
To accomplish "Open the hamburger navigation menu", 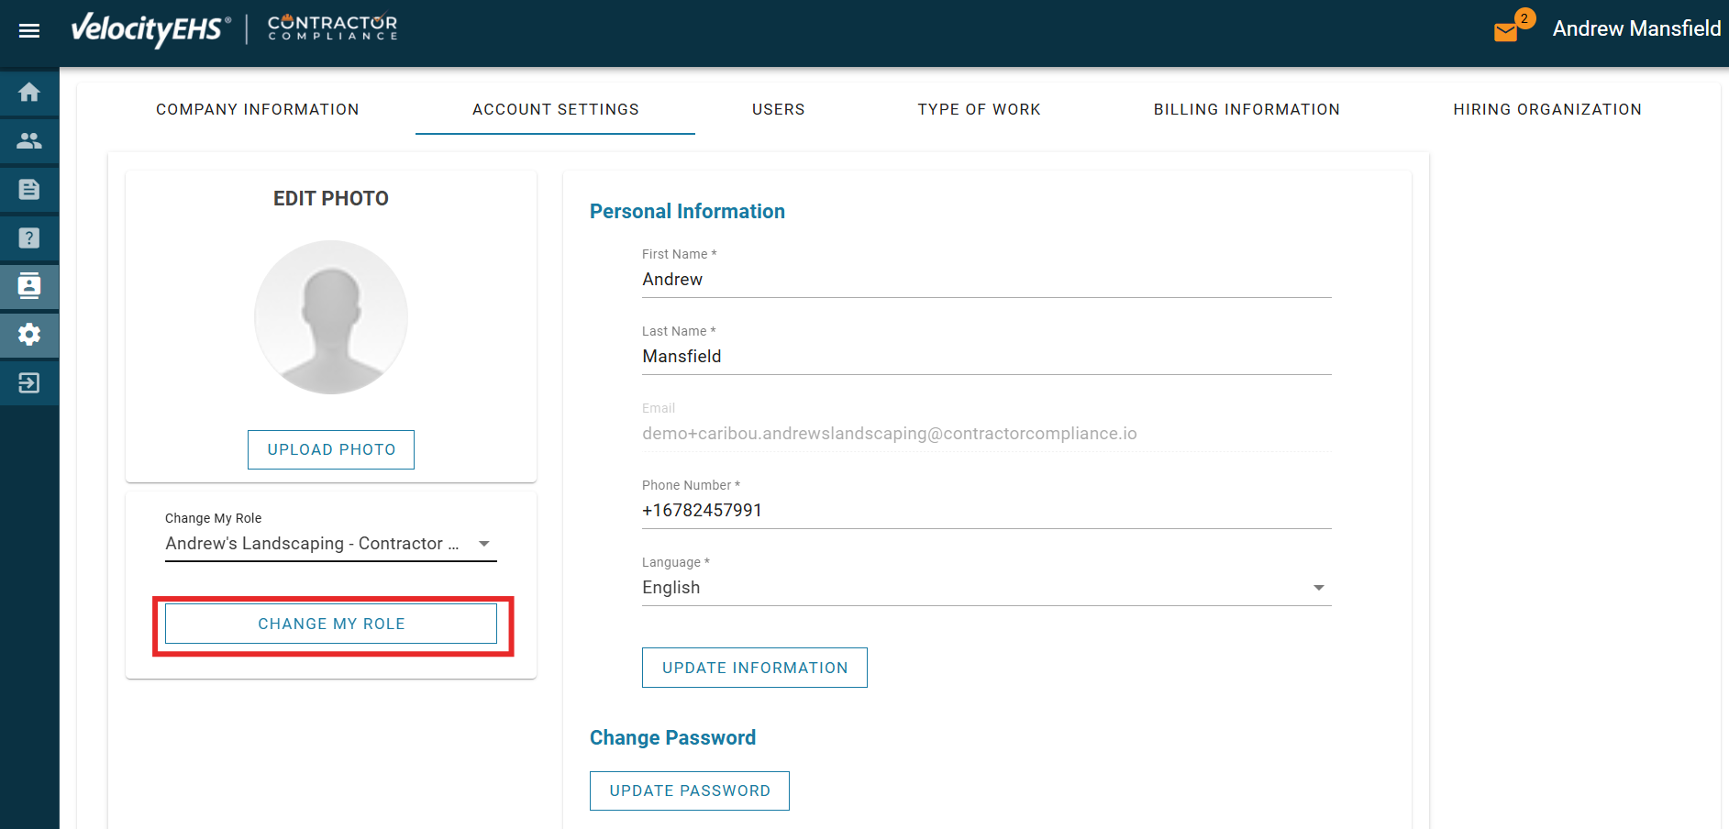I will coord(29,31).
